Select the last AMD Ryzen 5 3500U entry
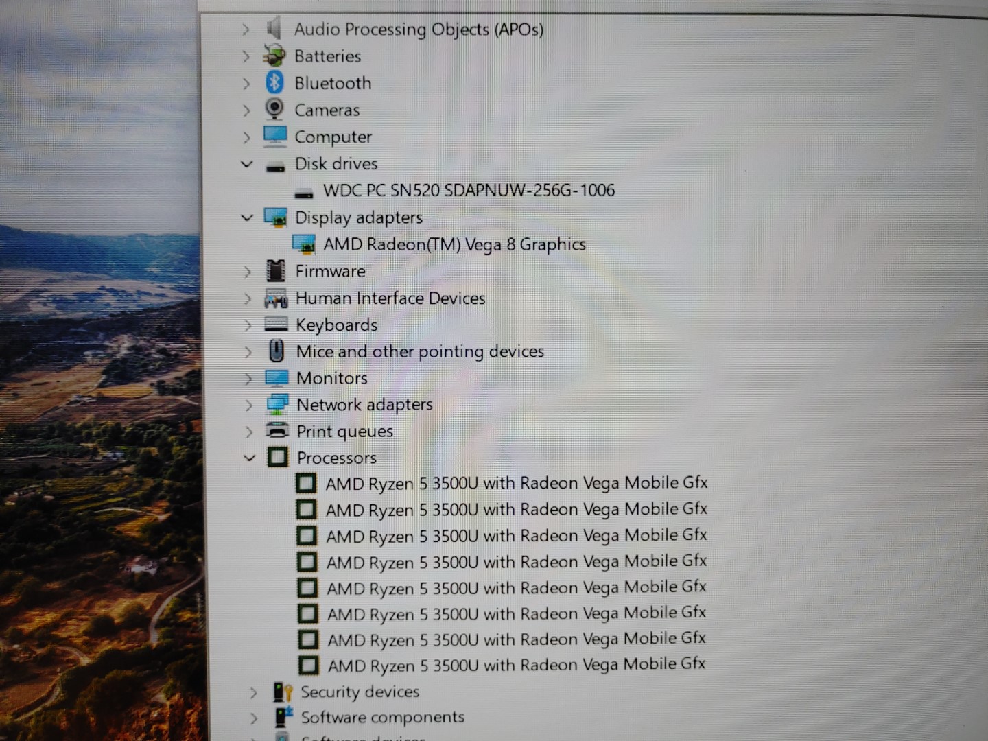This screenshot has width=988, height=741. click(516, 665)
